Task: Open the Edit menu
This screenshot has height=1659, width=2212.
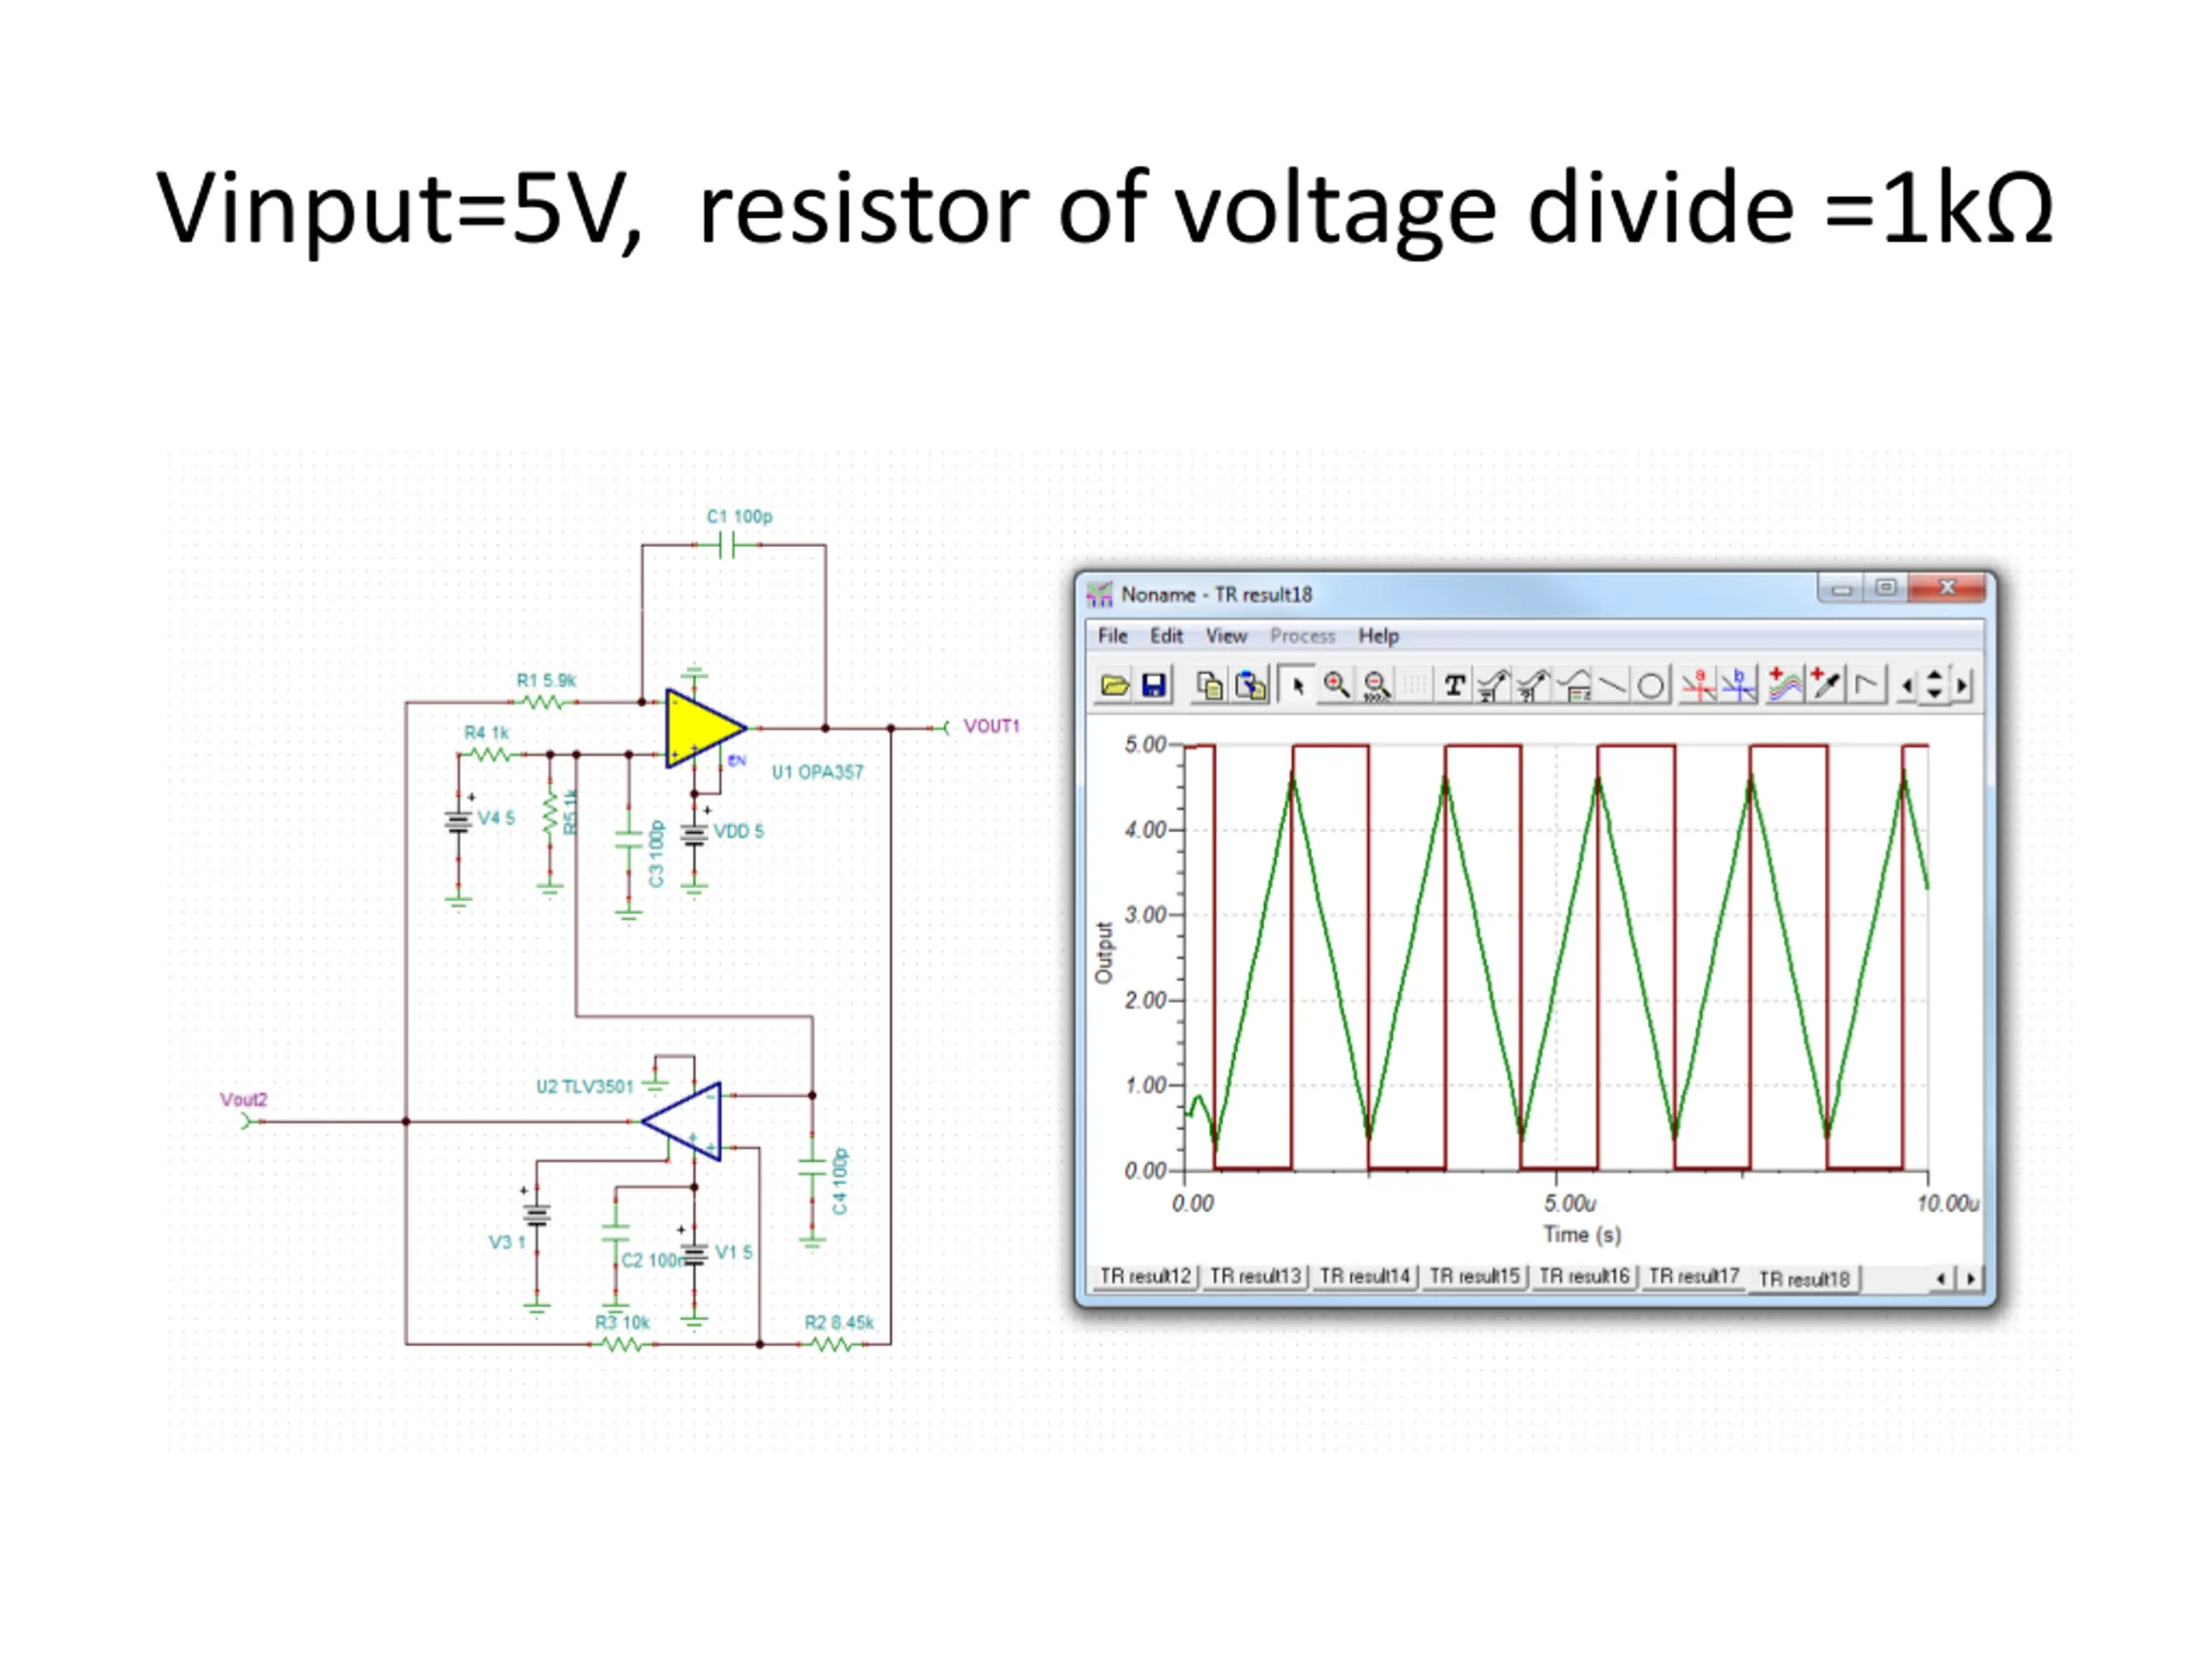Action: click(1166, 636)
